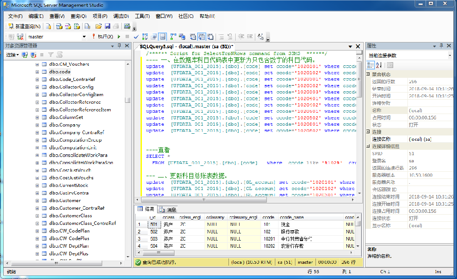
Task: Expand the dbo.code table node
Action: (x=37, y=72)
